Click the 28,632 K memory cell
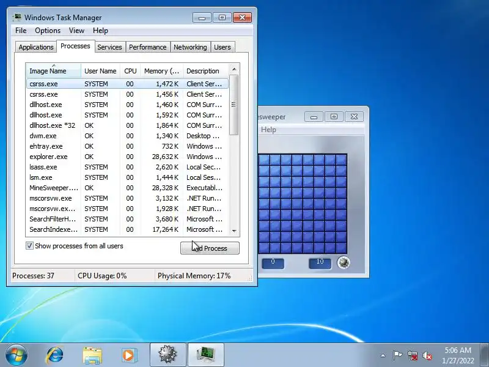 pos(165,157)
